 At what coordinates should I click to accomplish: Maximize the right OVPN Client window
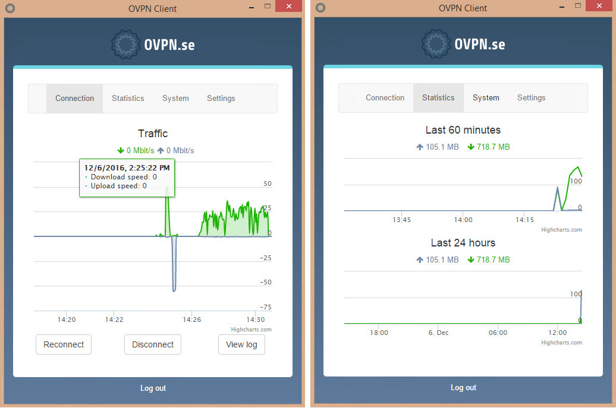click(x=578, y=5)
